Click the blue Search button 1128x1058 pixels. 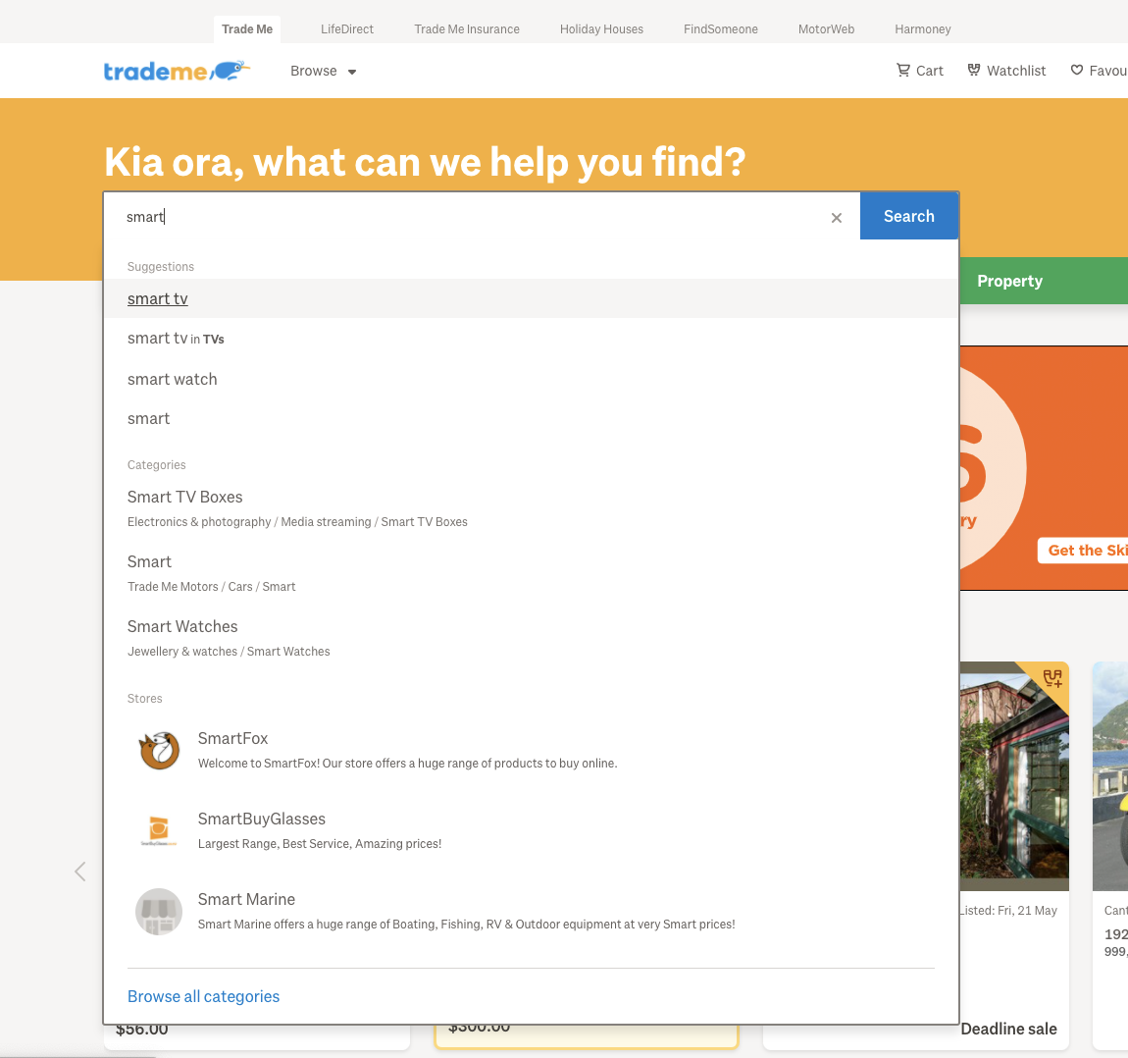[x=909, y=216]
